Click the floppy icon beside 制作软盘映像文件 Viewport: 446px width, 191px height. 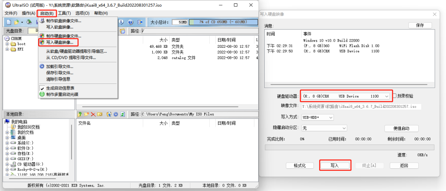click(42, 21)
